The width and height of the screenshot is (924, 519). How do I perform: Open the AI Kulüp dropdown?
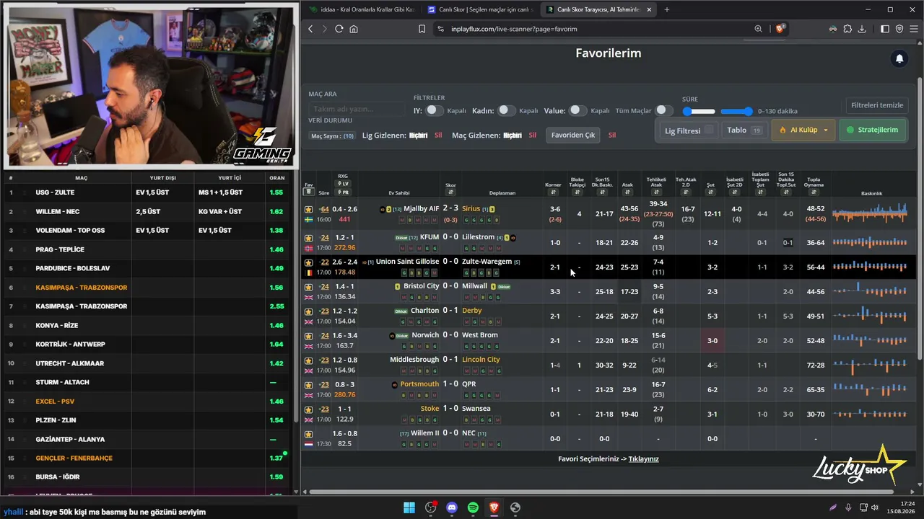coord(804,130)
